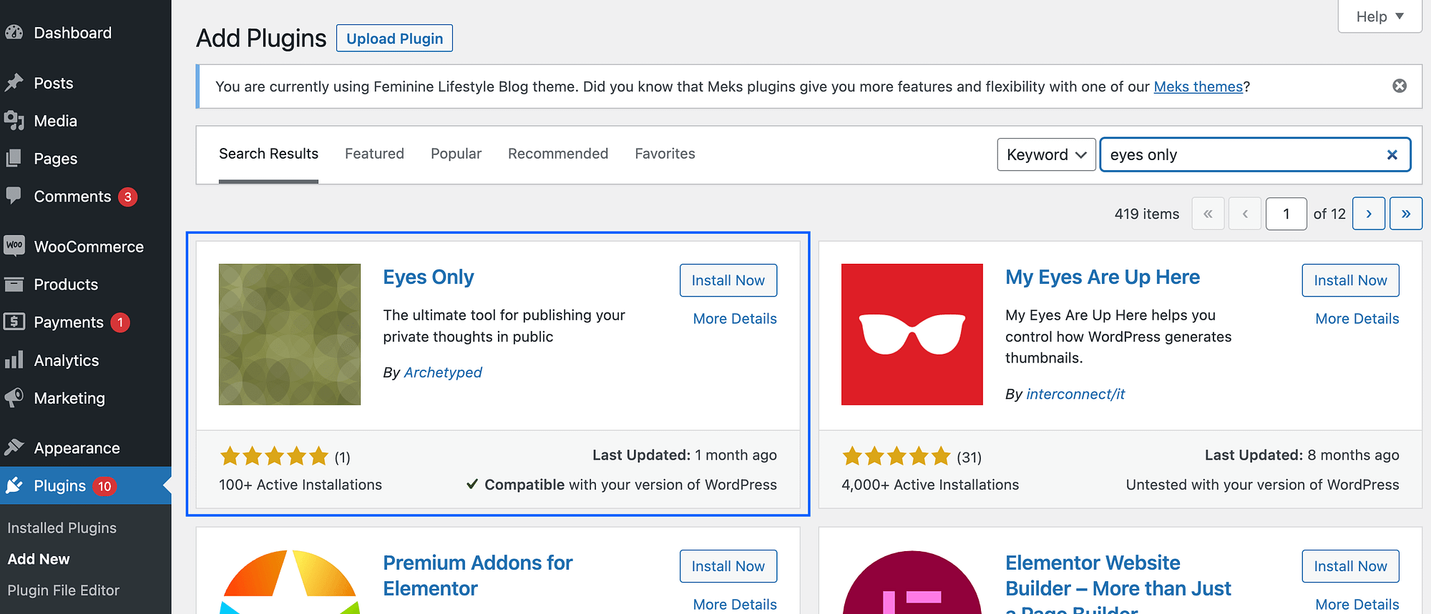1431x614 pixels.
Task: View More Details for My Eyes Are Up Here
Action: pos(1357,319)
